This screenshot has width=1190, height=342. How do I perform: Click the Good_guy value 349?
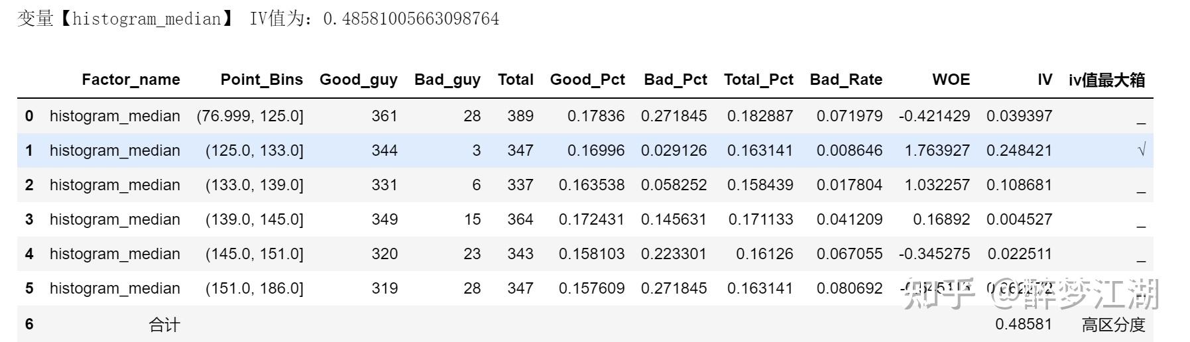click(385, 219)
